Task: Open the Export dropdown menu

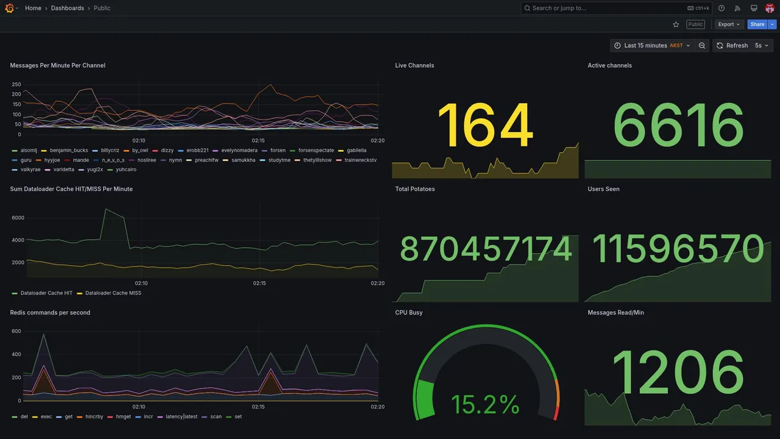Action: 729,24
